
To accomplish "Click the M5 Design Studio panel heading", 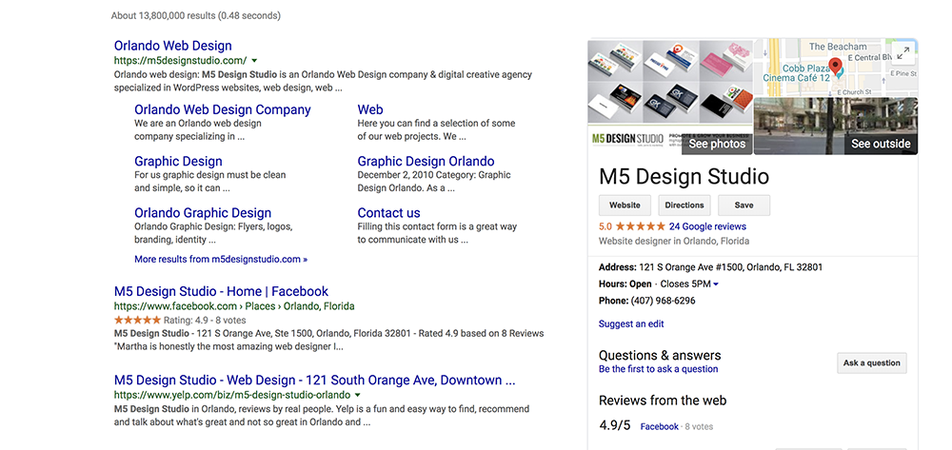I will (x=684, y=177).
